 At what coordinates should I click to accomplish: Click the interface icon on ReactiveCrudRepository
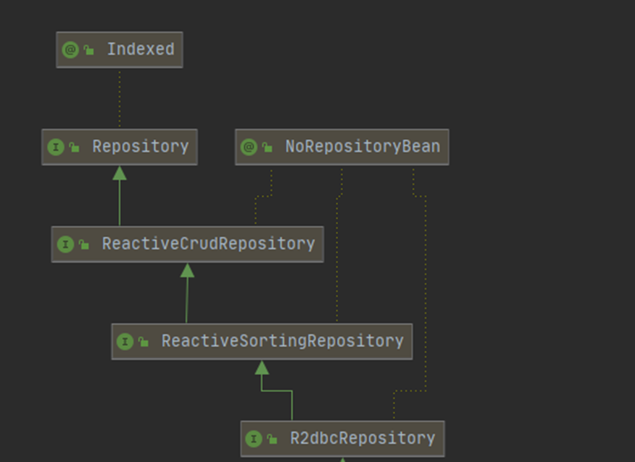(66, 245)
